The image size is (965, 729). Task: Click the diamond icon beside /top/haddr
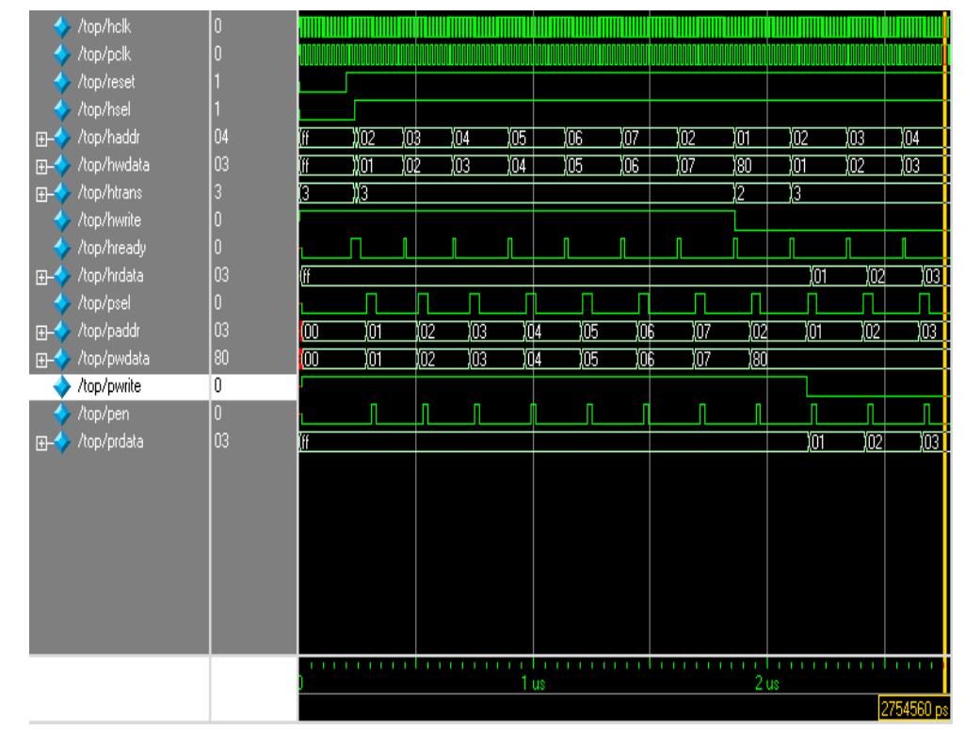click(x=62, y=138)
